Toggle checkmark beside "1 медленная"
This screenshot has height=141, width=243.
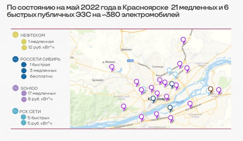(x=24, y=42)
